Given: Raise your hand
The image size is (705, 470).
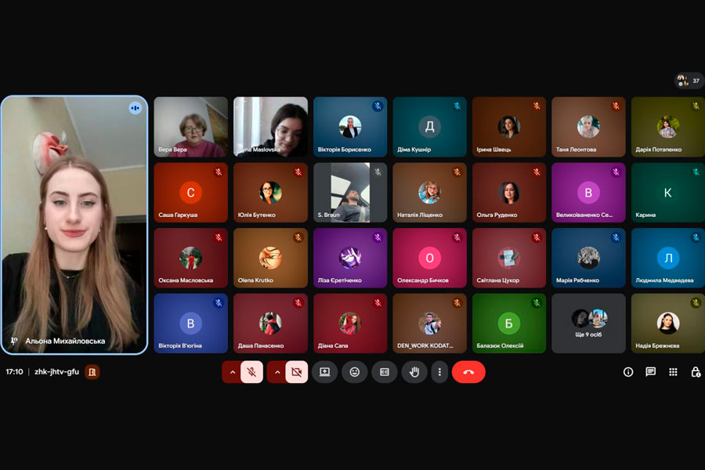Looking at the screenshot, I should (x=414, y=372).
